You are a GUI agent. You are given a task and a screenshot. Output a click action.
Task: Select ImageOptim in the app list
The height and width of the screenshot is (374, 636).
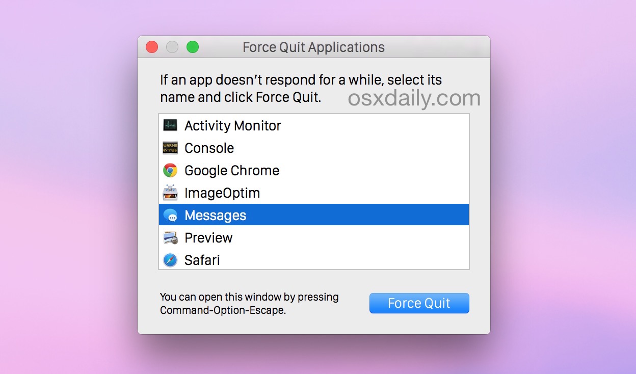coord(222,193)
